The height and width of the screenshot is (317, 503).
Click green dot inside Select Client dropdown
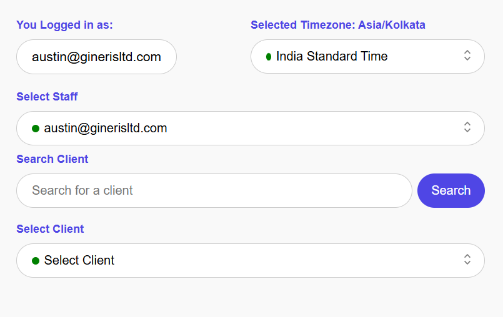pos(36,261)
